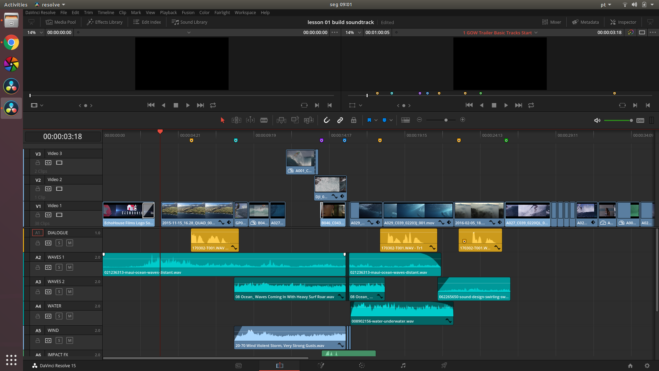659x371 pixels.
Task: Open source viewer clip name dropdown
Action: [x=189, y=33]
